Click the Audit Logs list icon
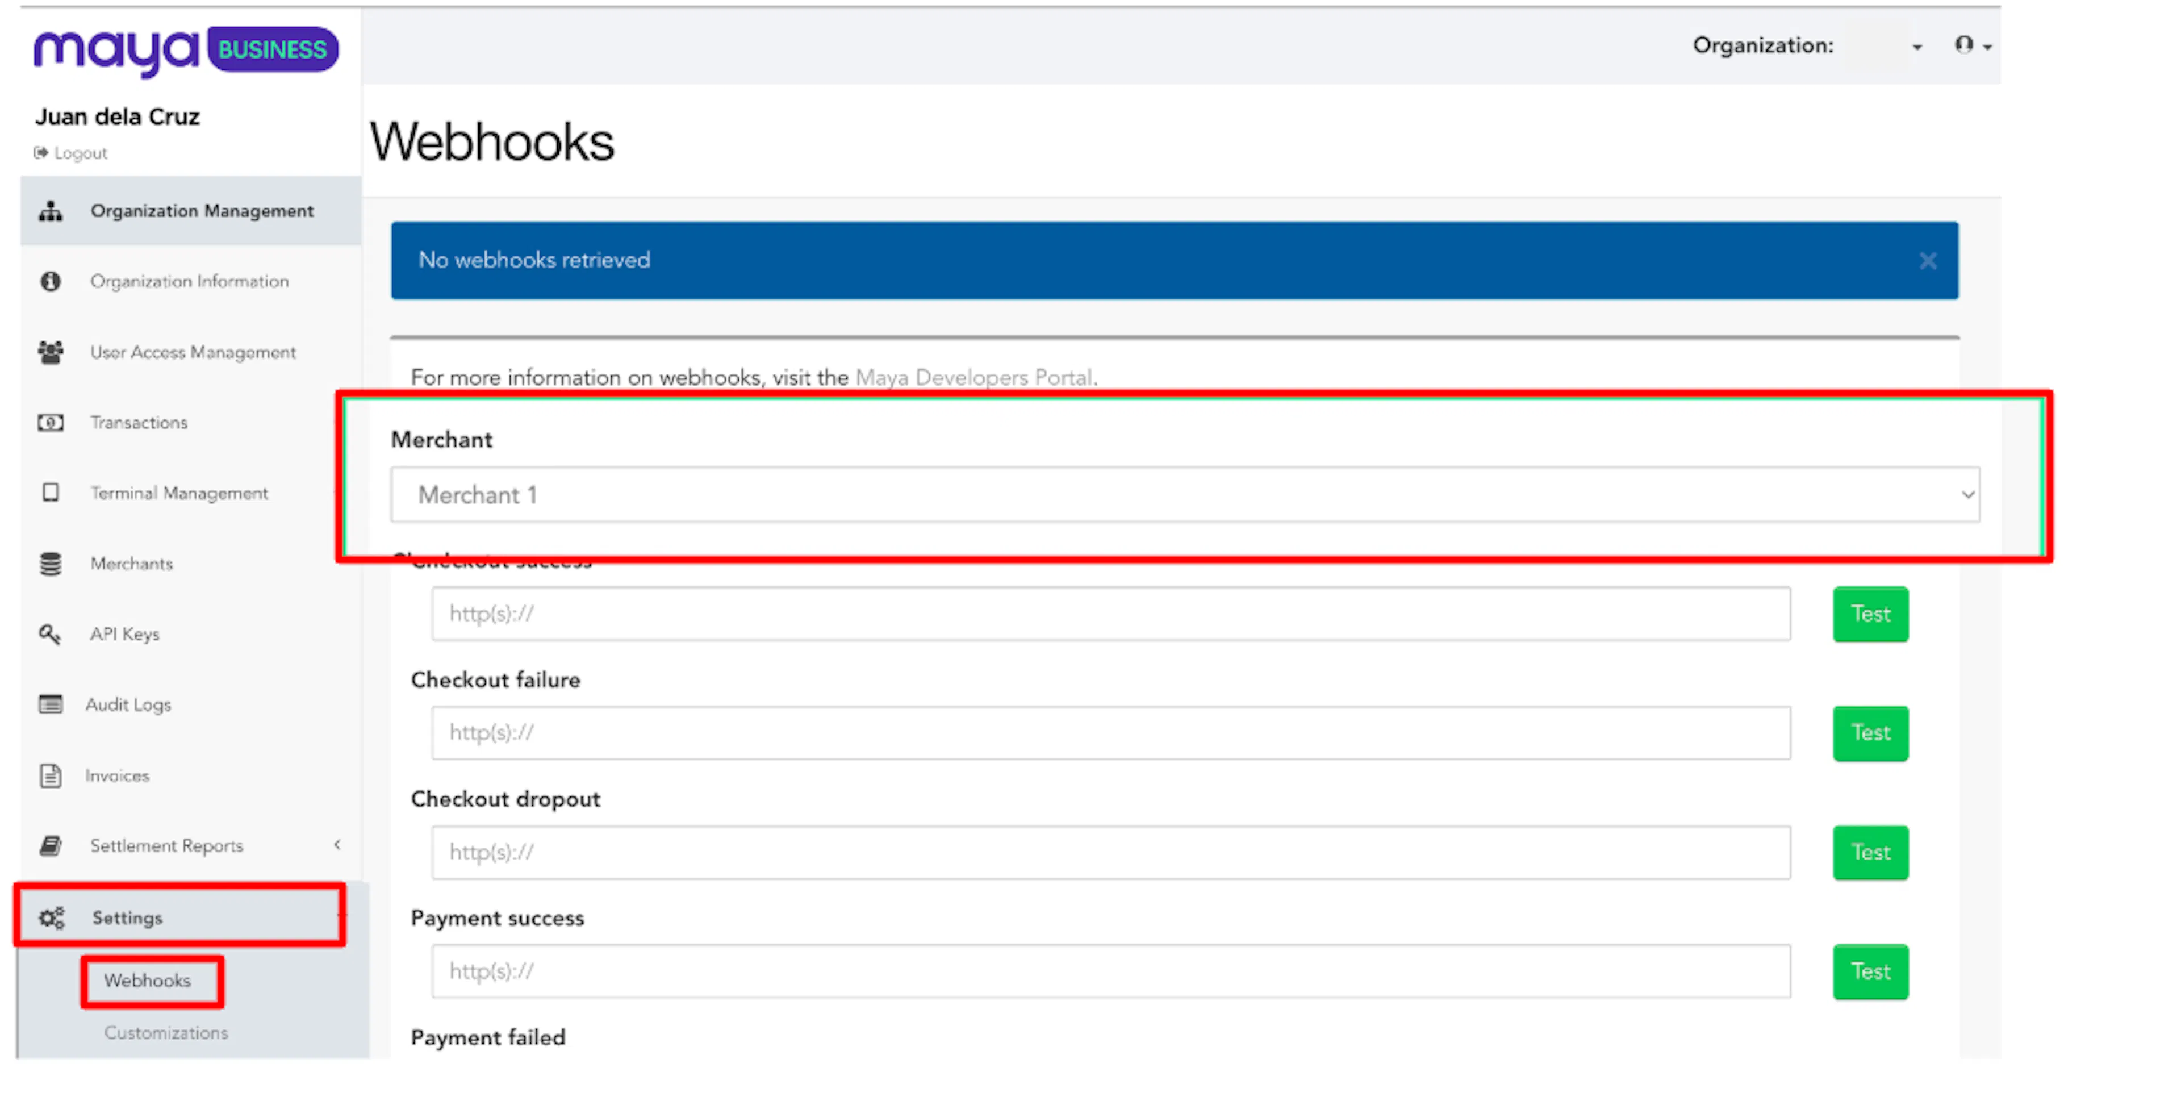This screenshot has width=2181, height=1101. click(x=51, y=704)
